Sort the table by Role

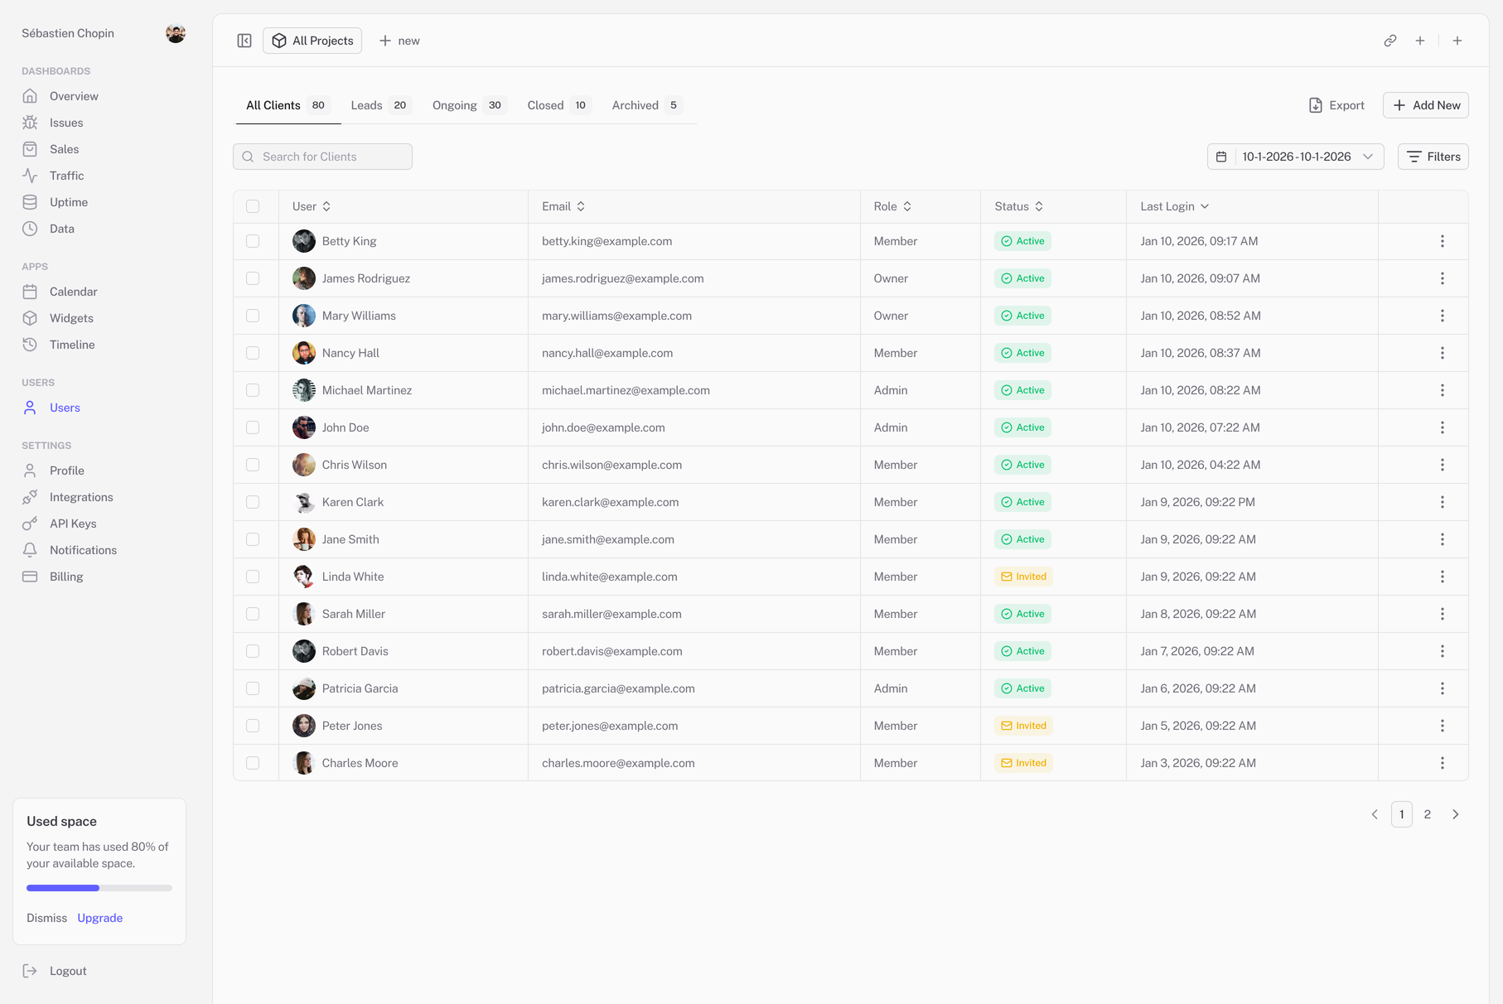(x=892, y=206)
